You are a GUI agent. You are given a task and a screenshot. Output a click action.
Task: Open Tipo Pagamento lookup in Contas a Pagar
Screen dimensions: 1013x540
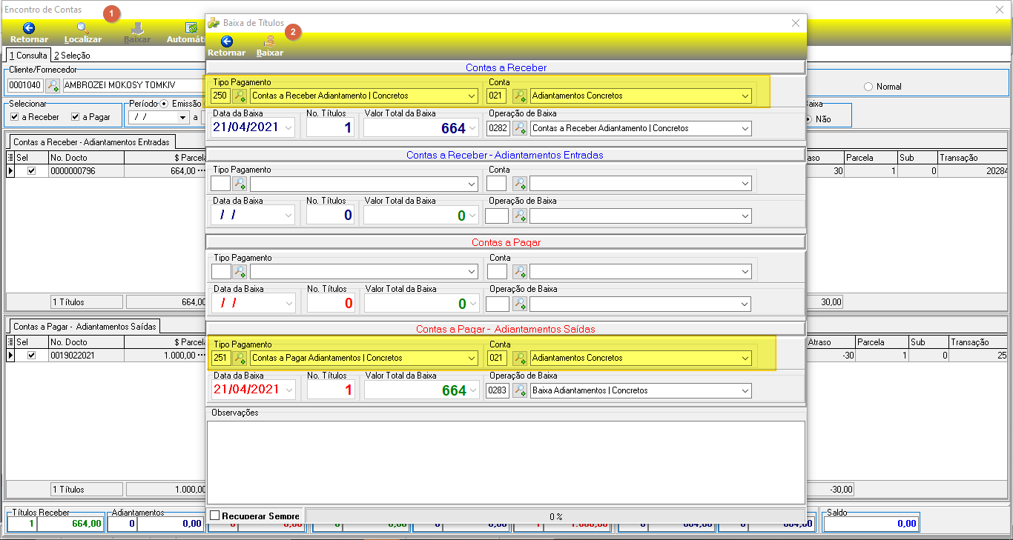pos(240,271)
